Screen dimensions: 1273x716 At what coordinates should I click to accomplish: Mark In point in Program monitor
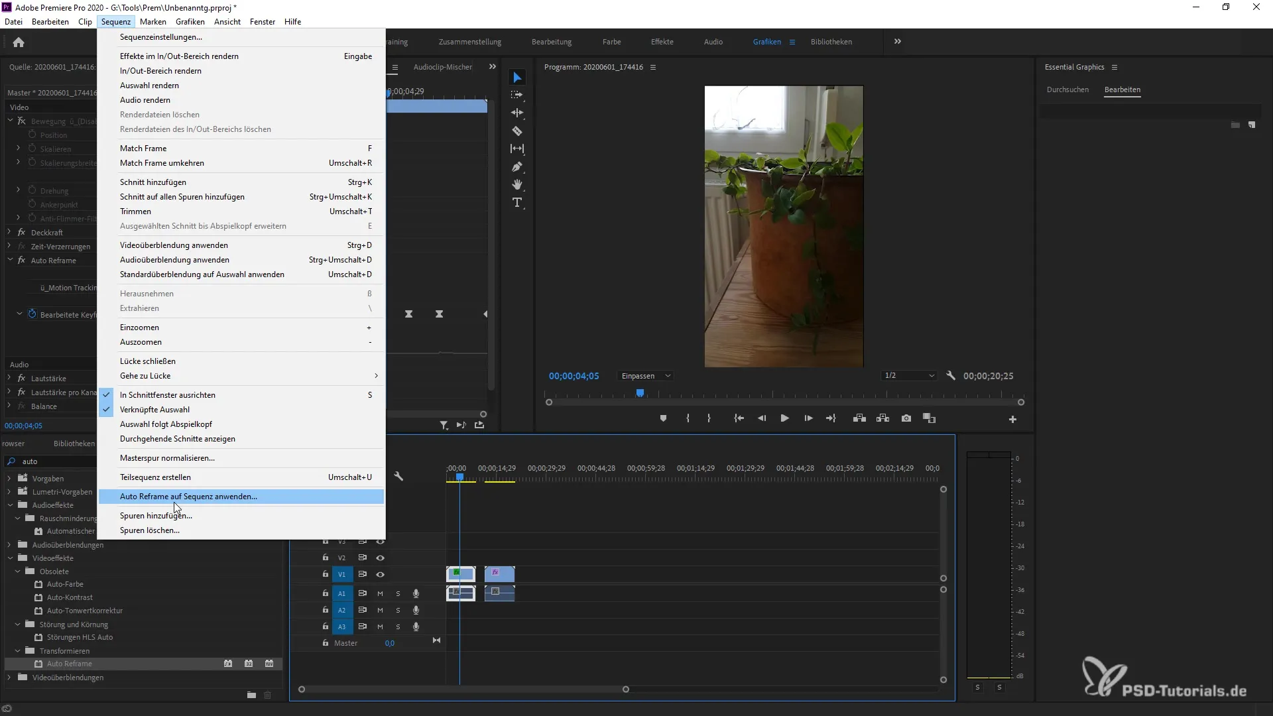tap(688, 418)
